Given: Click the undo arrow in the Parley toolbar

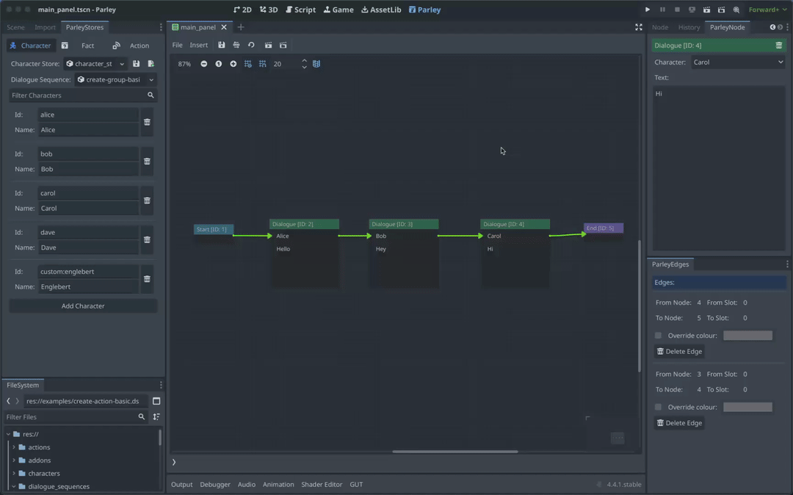Looking at the screenshot, I should pyautogui.click(x=250, y=45).
